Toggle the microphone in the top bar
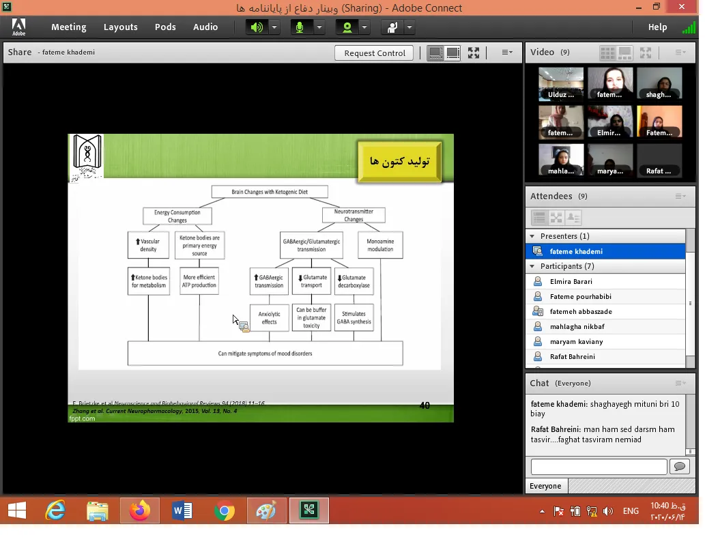The image size is (705, 546). [x=300, y=27]
